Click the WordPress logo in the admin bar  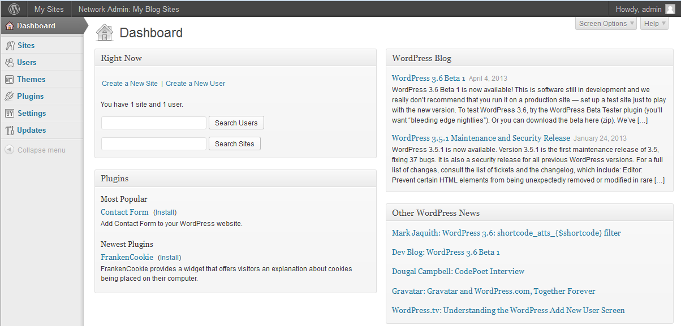(x=14, y=9)
